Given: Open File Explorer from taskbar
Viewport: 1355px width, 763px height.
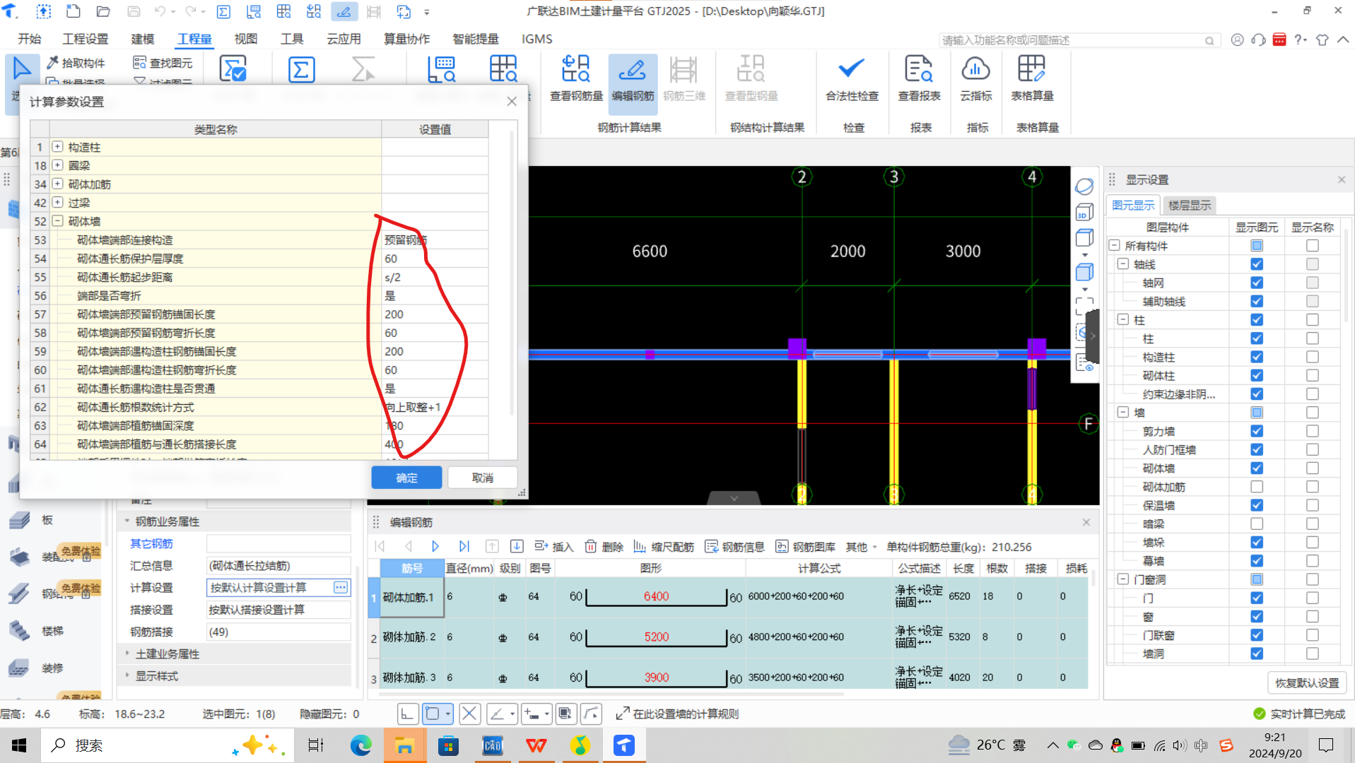Looking at the screenshot, I should click(404, 745).
